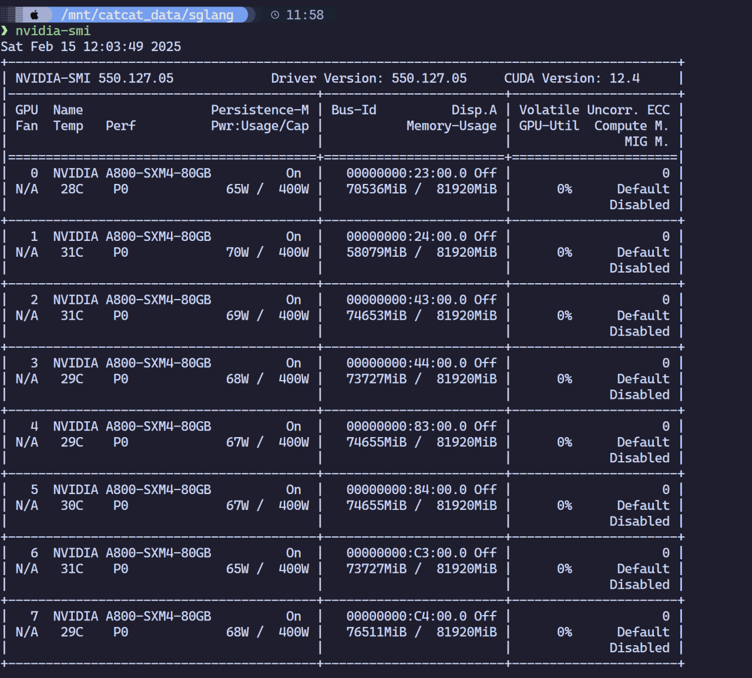Click the Bus-Id column header
This screenshot has height=678, width=752.
(354, 110)
